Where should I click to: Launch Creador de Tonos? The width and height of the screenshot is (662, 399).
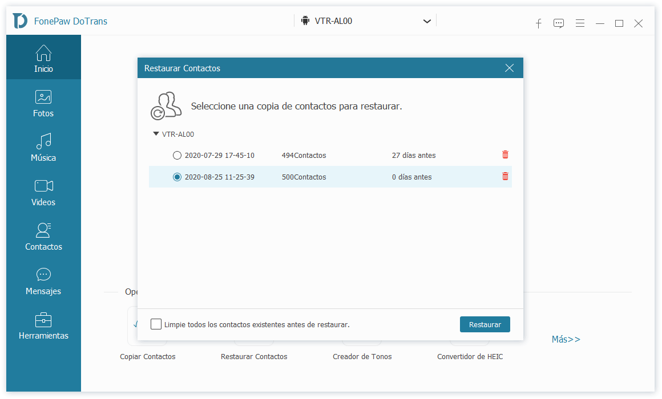(x=362, y=356)
